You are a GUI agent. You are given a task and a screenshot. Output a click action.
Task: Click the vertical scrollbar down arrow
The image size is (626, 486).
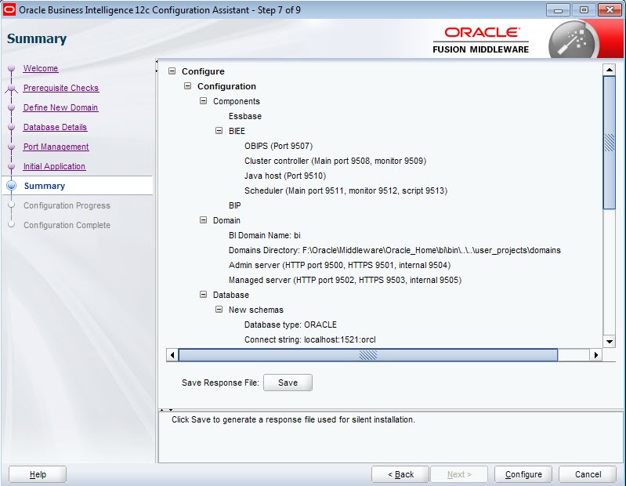[610, 342]
